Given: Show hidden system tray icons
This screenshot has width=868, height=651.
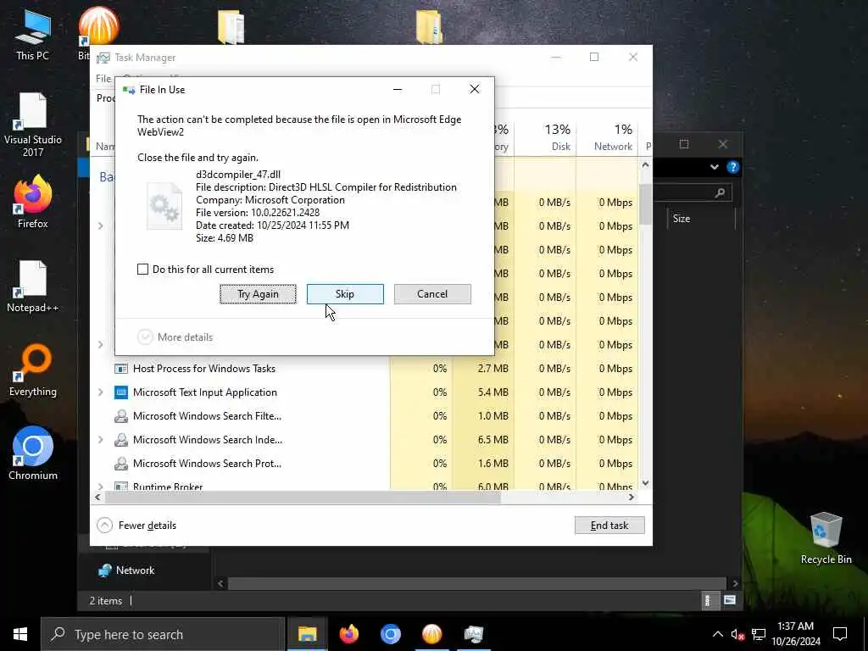Looking at the screenshot, I should 717,634.
